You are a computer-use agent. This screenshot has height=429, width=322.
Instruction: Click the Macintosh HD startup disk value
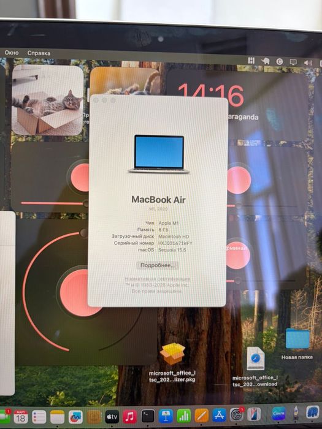(x=174, y=237)
